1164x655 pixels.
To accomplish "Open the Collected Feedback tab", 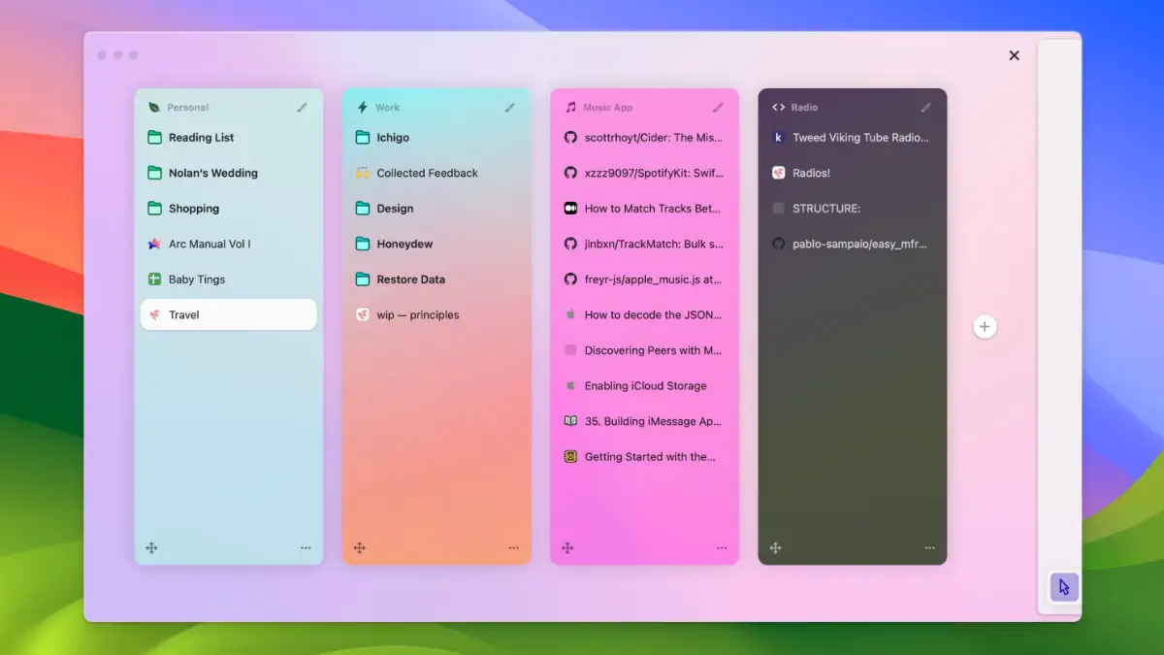I will 427,173.
